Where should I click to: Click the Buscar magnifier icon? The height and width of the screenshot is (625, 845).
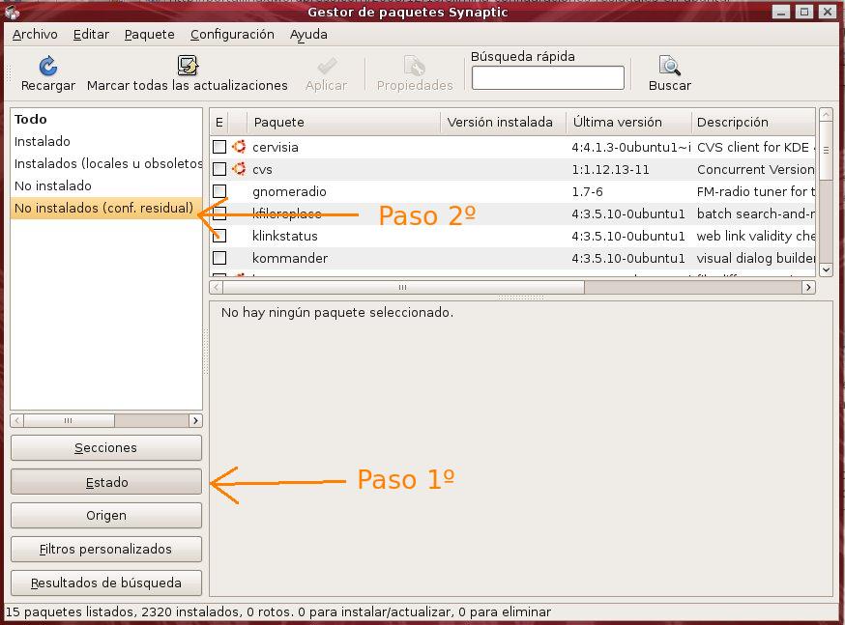coord(669,66)
